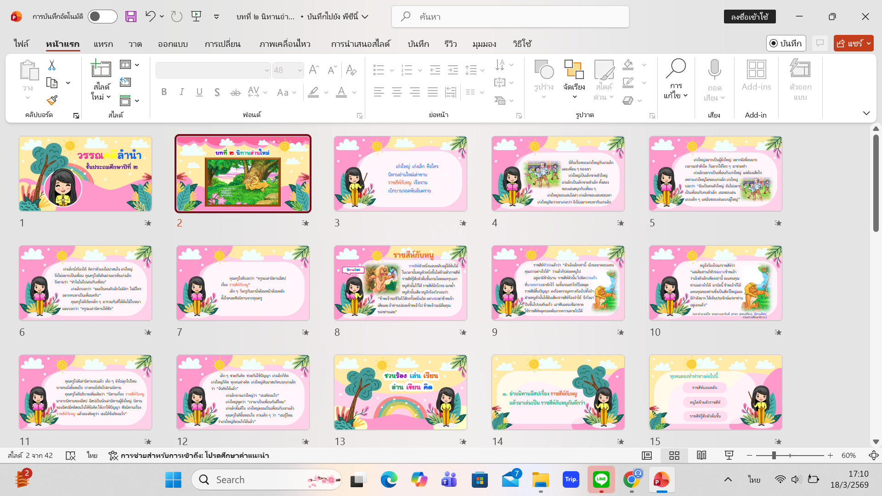The width and height of the screenshot is (882, 496).
Task: Click the zoom slider handle
Action: (x=774, y=455)
